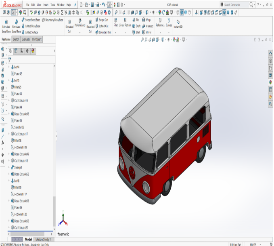Click the Undo icon
The width and height of the screenshot is (274, 246).
click(x=103, y=5)
